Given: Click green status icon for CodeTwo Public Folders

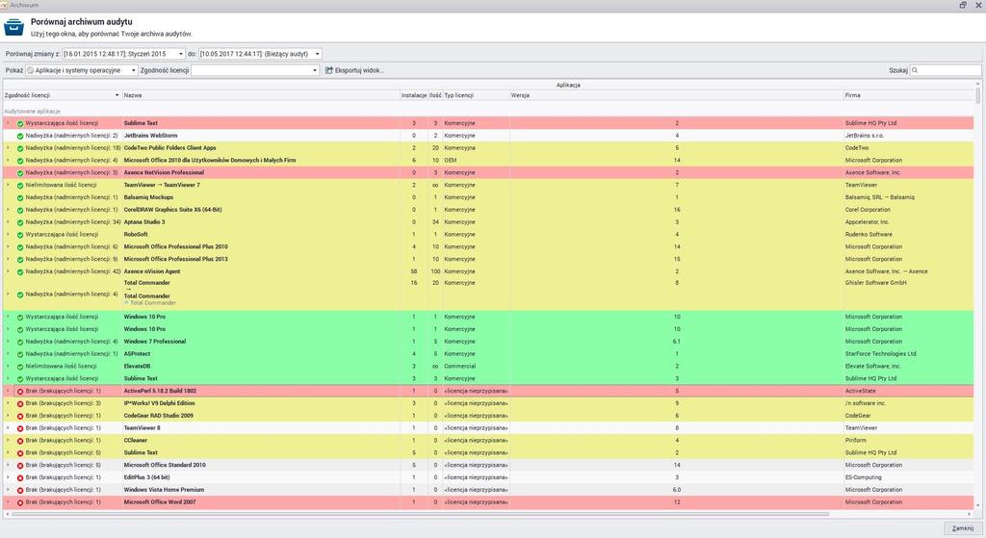Looking at the screenshot, I should click(20, 148).
